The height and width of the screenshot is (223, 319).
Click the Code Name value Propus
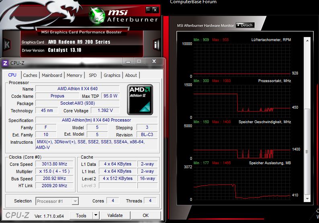pos(57,96)
